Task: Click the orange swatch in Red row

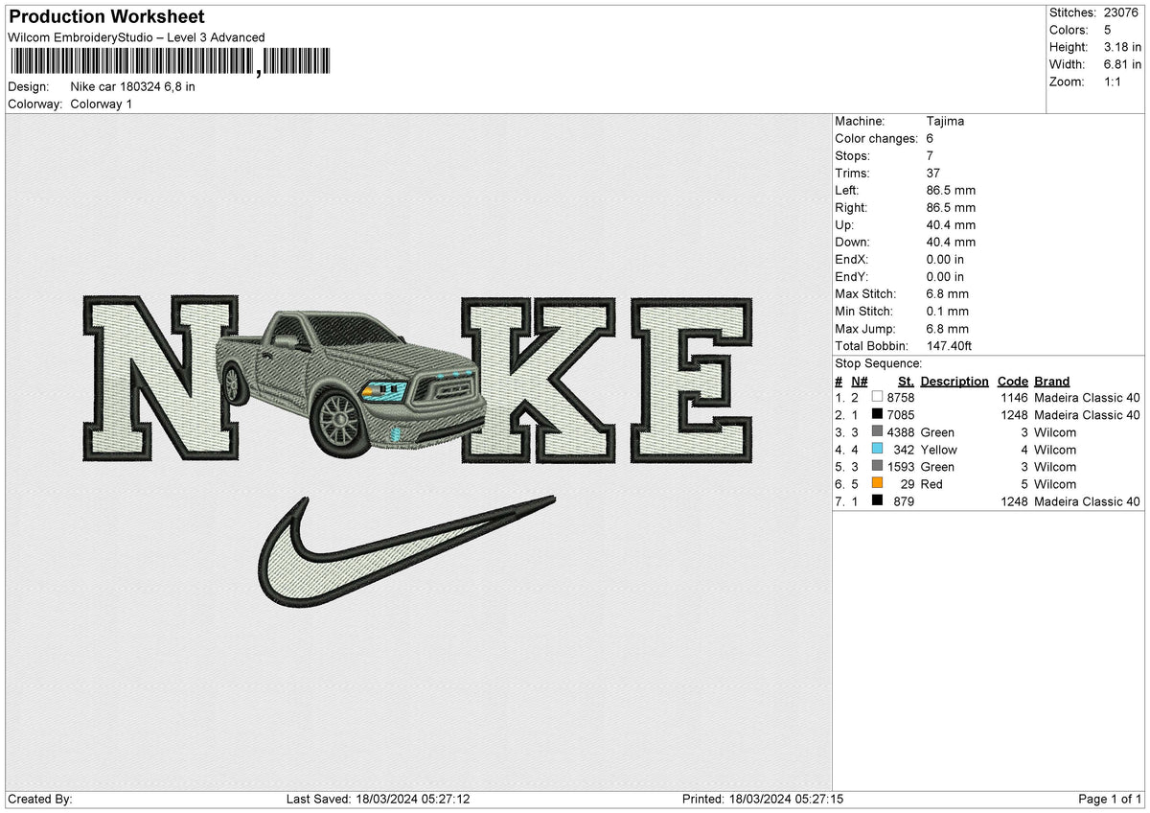Action: (877, 484)
